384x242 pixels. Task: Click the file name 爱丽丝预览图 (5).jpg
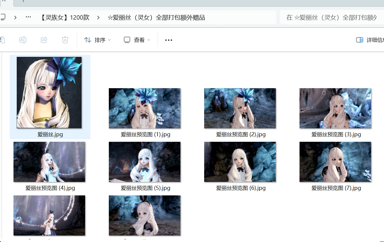(146, 188)
